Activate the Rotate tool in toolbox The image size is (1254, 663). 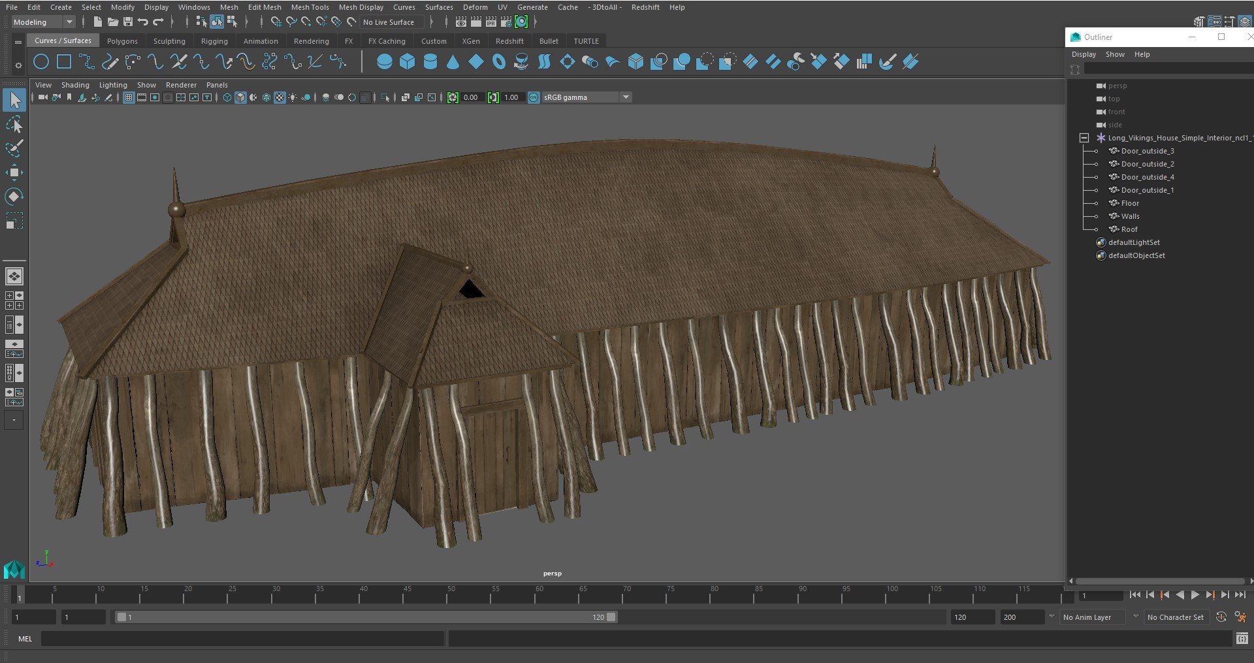point(14,197)
